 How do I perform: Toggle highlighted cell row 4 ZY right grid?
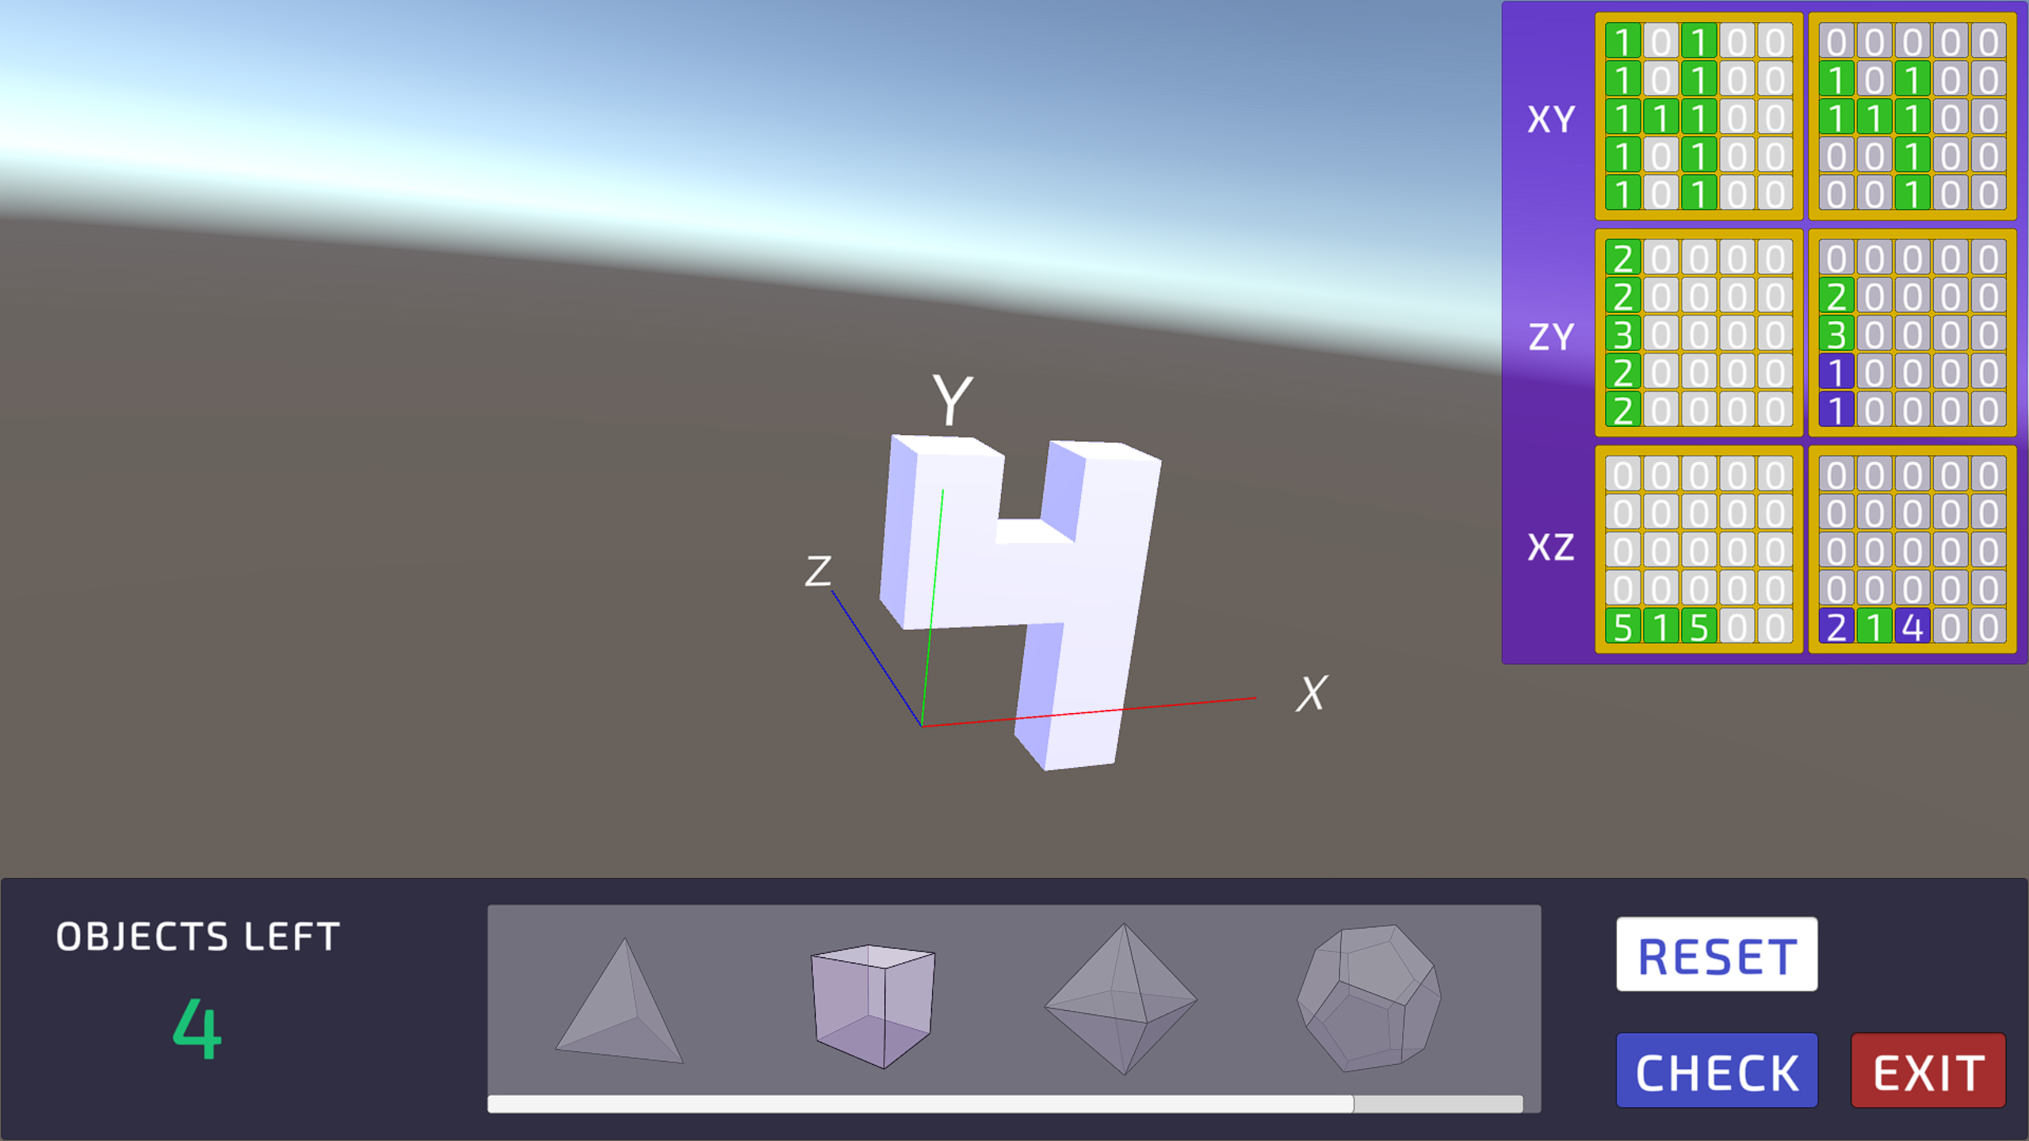[1836, 375]
